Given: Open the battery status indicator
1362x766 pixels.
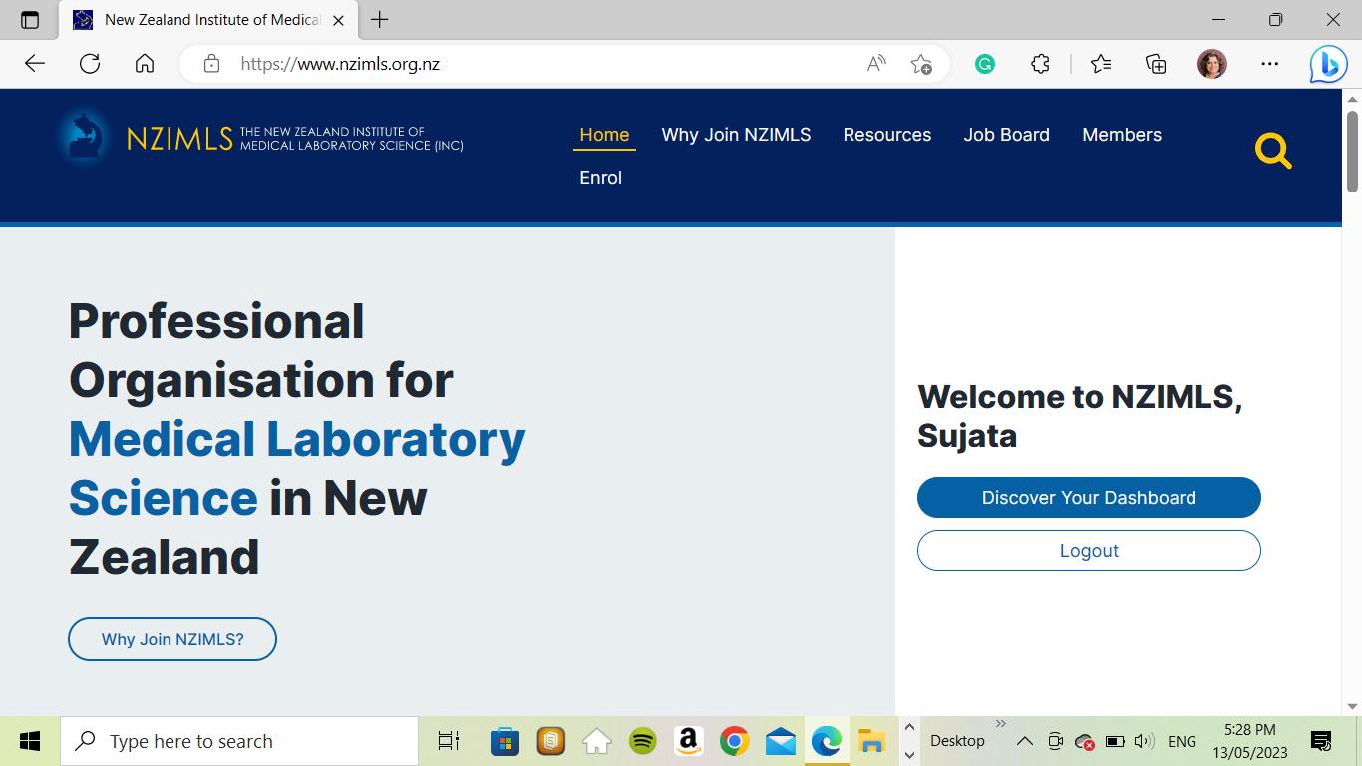Looking at the screenshot, I should click(1115, 741).
